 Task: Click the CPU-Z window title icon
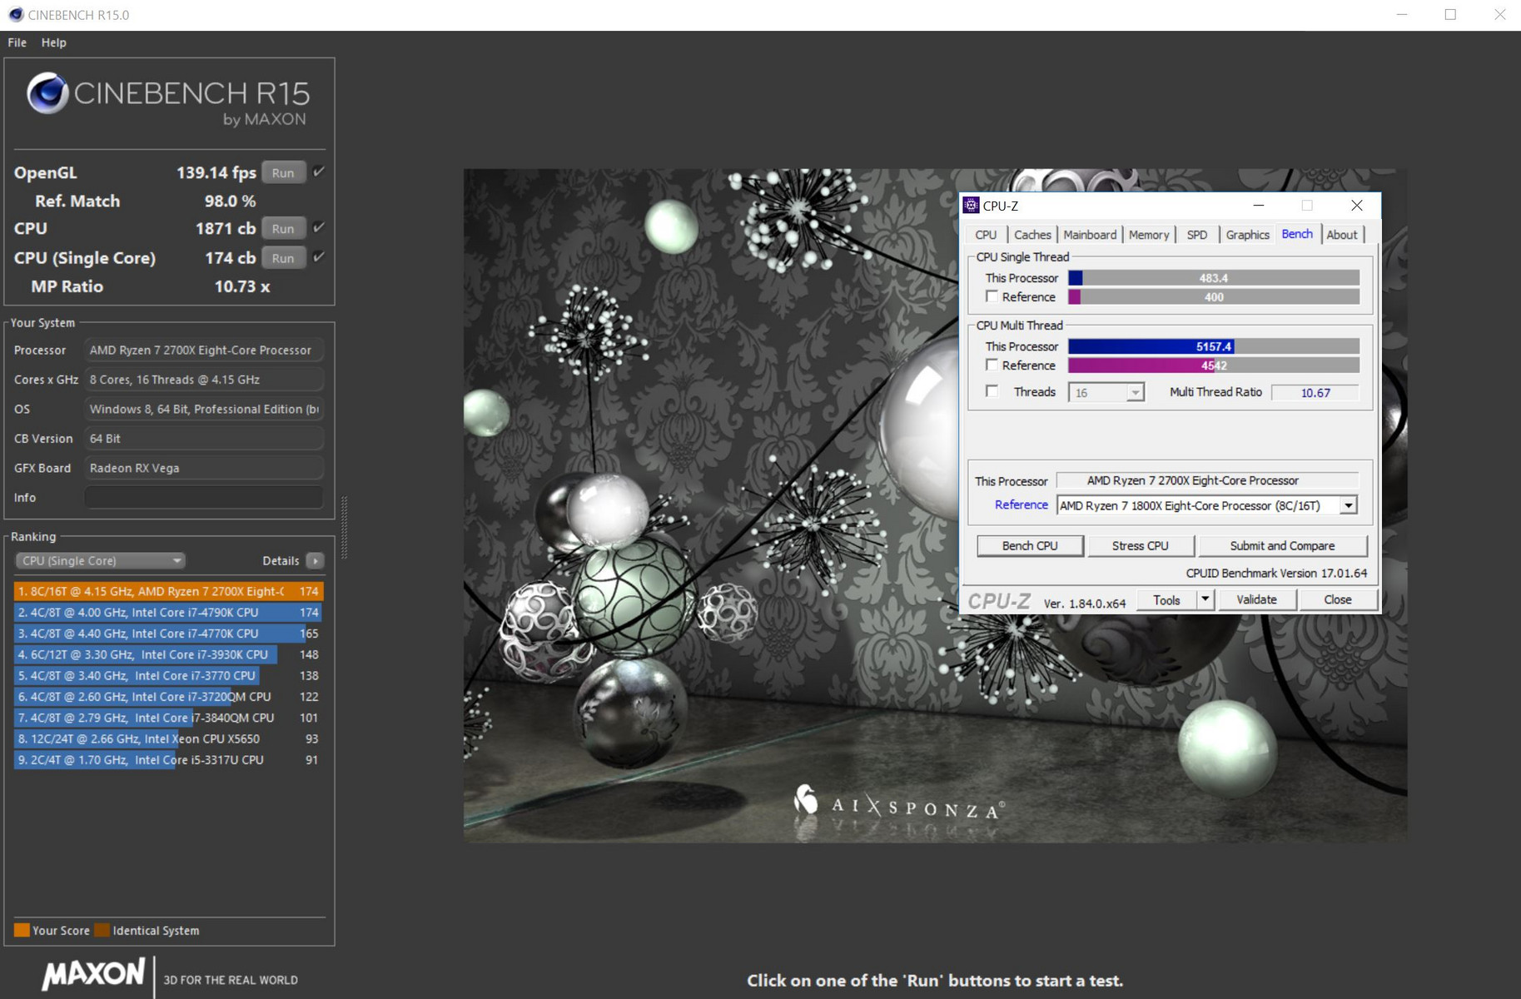tap(971, 206)
